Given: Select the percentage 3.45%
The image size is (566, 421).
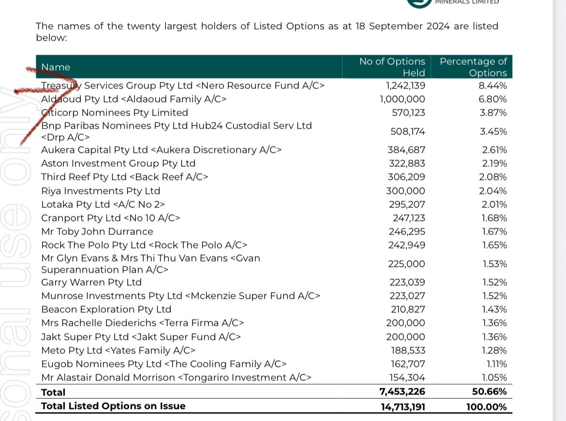Looking at the screenshot, I should tap(493, 131).
